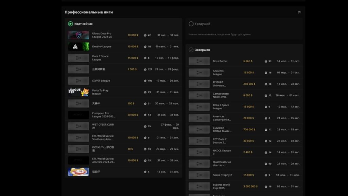This screenshot has width=348, height=196.
Task: Click the teams icon in Esports World Cup 2025 row
Action: 266,186
